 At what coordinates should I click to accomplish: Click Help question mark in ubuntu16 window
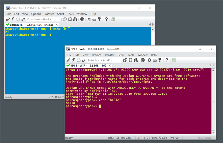pyautogui.click(x=106, y=19)
